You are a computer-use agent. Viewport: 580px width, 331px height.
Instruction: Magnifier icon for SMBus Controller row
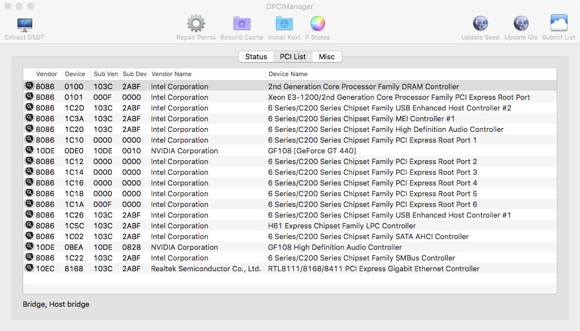click(x=29, y=257)
